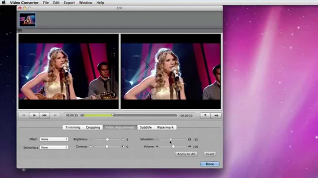This screenshot has width=318, height=178.
Task: Click the Brightness slider handle
Action: [x=107, y=139]
